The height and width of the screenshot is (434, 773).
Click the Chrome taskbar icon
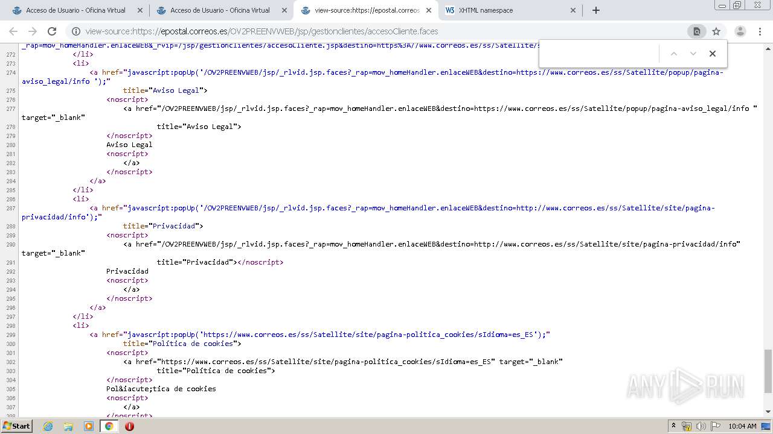pyautogui.click(x=109, y=426)
